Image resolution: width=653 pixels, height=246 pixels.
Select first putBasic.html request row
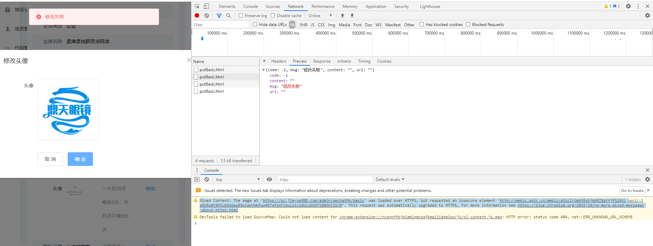[x=225, y=69]
